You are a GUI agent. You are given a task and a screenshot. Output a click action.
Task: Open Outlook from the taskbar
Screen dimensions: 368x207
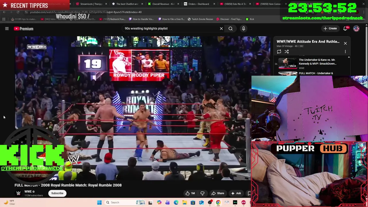pyautogui.click(x=202, y=202)
